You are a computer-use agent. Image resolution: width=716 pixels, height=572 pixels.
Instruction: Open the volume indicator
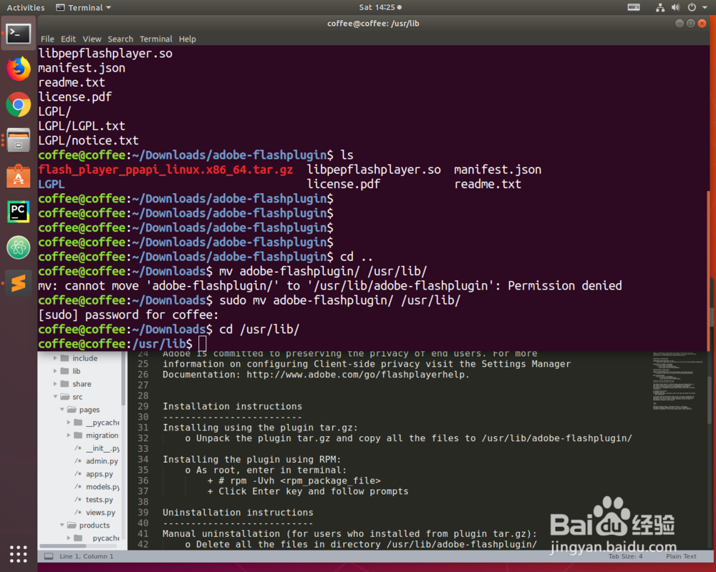675,7
